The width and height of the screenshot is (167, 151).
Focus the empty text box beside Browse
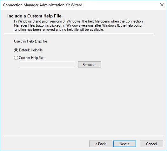[48, 65]
